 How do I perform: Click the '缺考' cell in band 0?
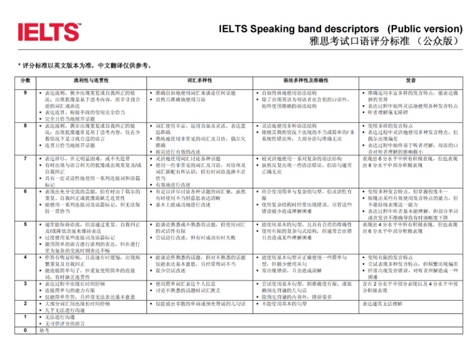[44, 330]
